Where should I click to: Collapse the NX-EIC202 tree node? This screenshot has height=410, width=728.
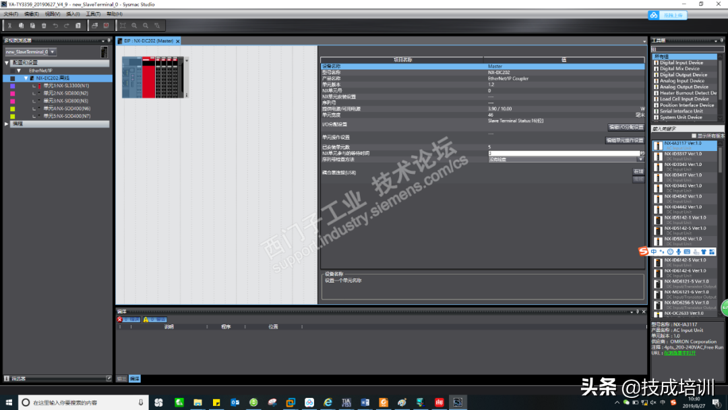click(26, 78)
